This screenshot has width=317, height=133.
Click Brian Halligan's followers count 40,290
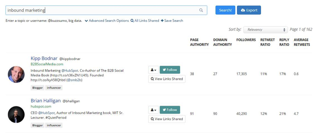point(242,114)
